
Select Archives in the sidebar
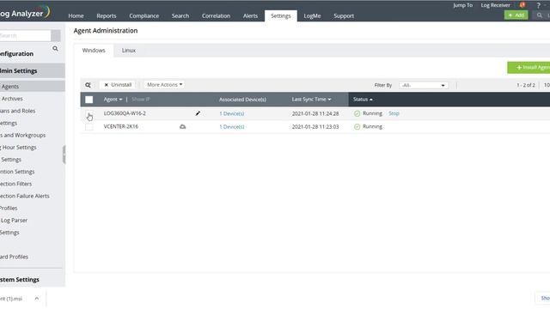[12, 99]
